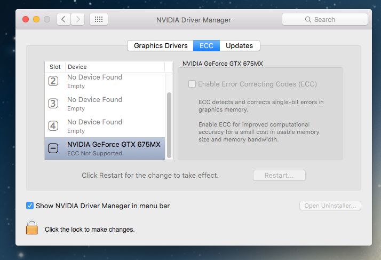Click the slot 4 number icon
Image resolution: width=381 pixels, height=260 pixels.
coord(53,126)
